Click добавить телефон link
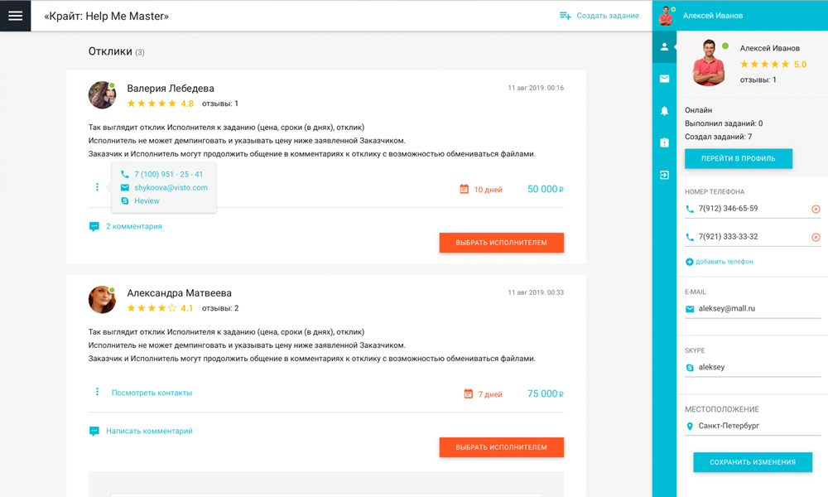828x497 pixels. 724,262
